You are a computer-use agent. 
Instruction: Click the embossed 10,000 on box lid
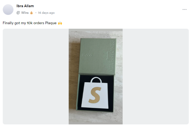(x=87, y=55)
